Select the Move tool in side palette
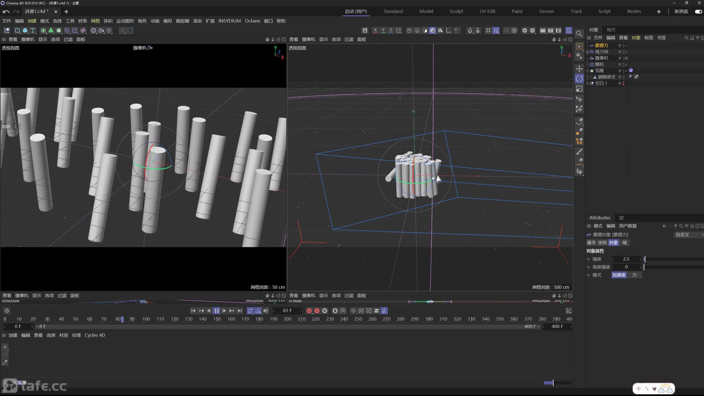This screenshot has width=704, height=396. click(x=579, y=69)
